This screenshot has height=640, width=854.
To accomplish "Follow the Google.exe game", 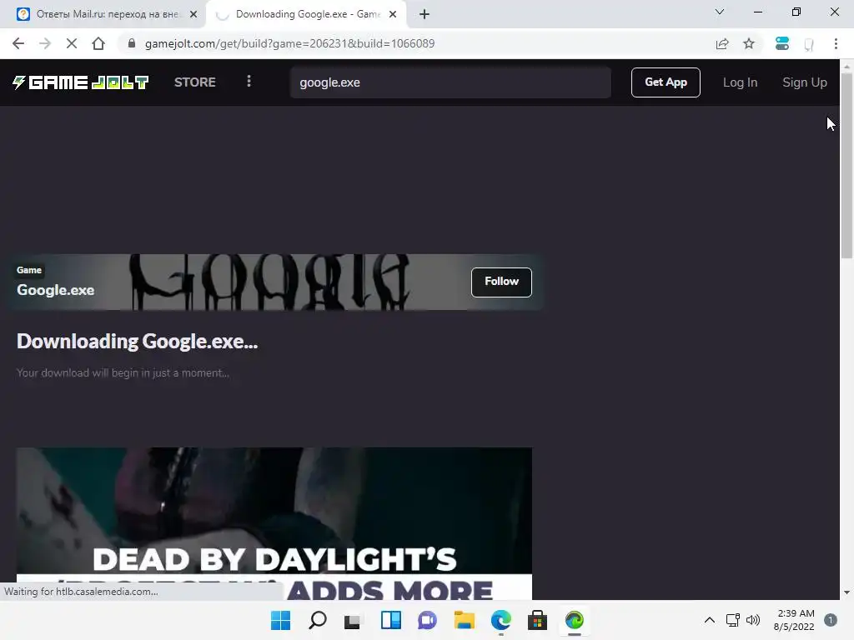I will [x=501, y=282].
